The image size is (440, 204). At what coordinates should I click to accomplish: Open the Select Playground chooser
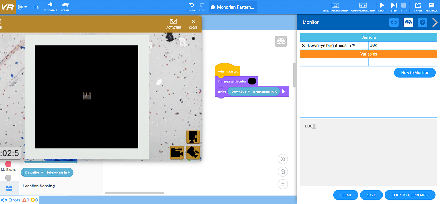click(335, 7)
